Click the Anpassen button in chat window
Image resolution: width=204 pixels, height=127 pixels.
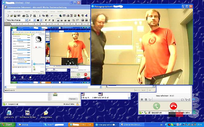pos(73,99)
